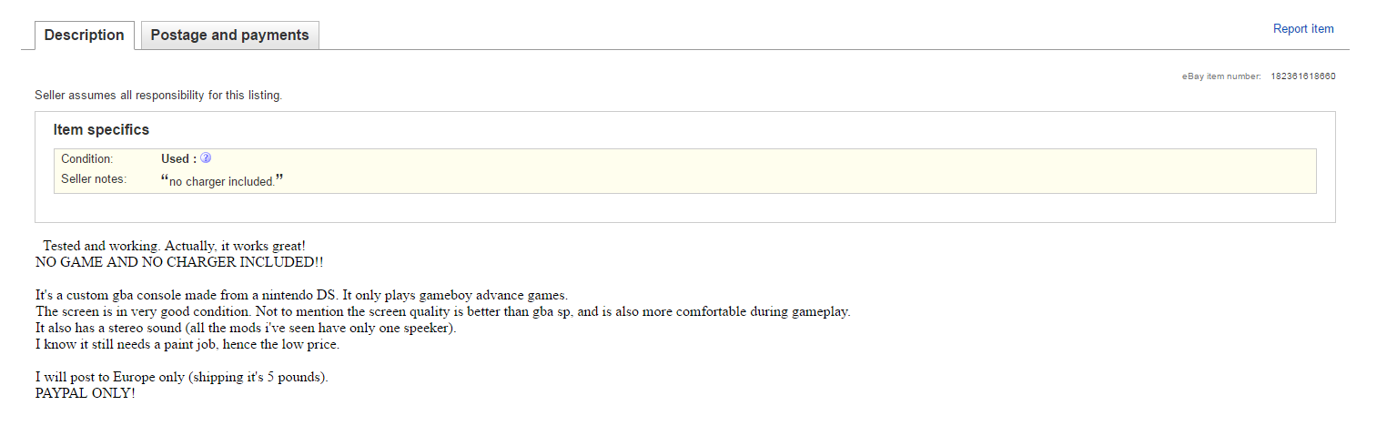The image size is (1397, 436).
Task: Click the Item specifics heading
Action: coord(101,130)
